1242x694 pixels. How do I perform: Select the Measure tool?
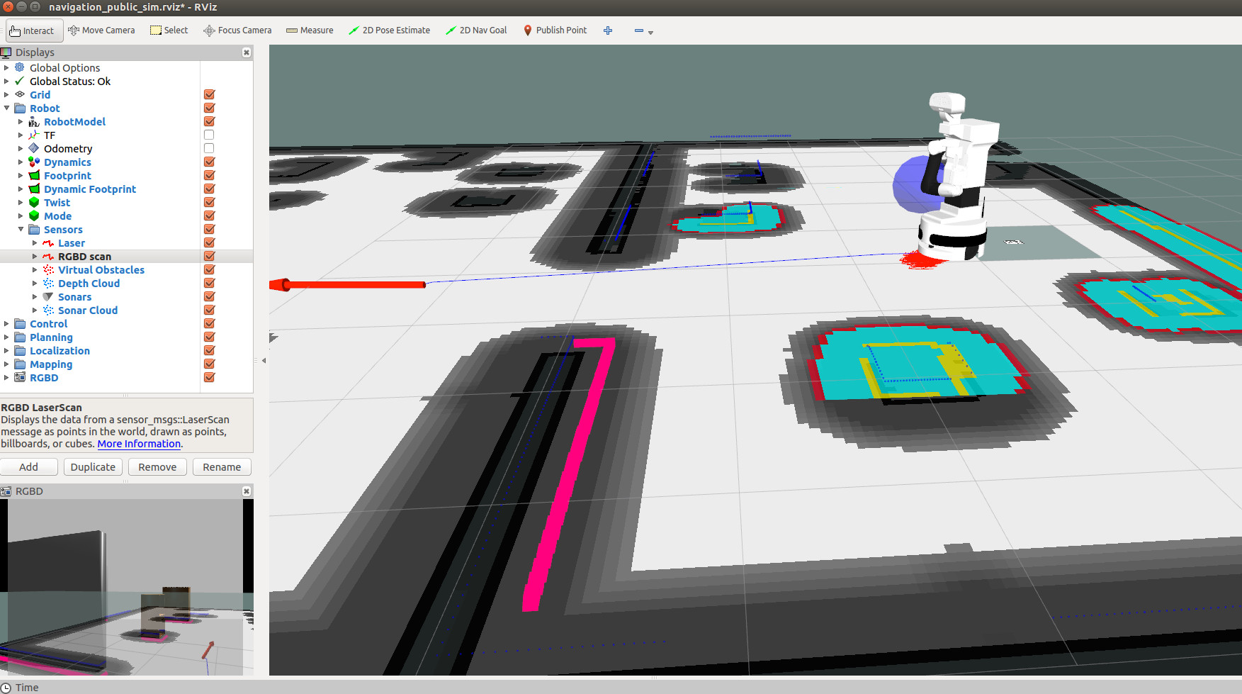pyautogui.click(x=310, y=30)
